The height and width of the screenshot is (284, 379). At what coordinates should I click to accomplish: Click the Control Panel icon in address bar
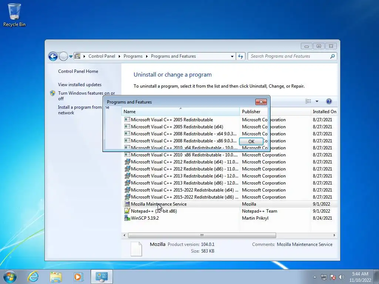click(x=78, y=56)
